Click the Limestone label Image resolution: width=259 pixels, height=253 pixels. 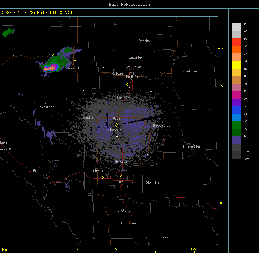(x=46, y=107)
